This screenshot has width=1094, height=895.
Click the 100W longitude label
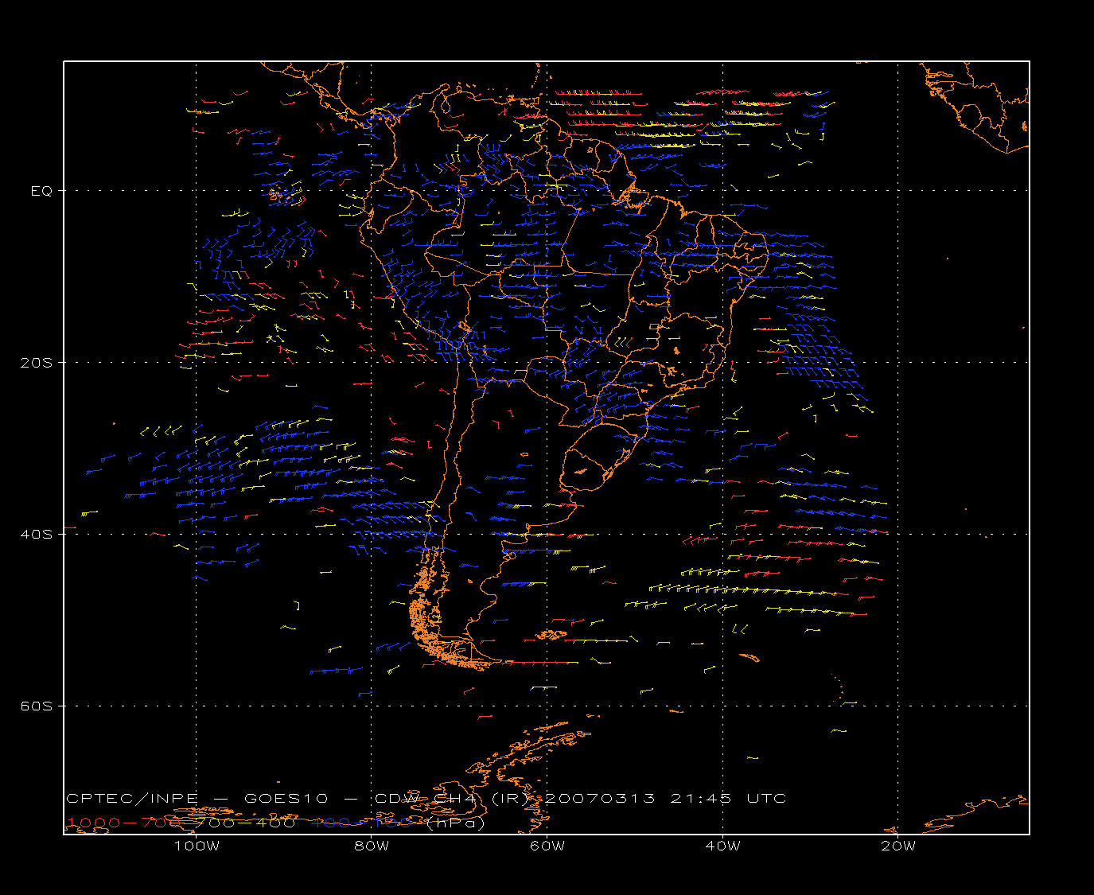(x=197, y=846)
